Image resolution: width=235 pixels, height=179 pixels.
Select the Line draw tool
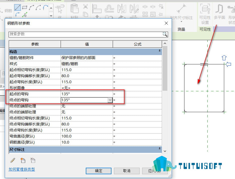click(x=18, y=7)
